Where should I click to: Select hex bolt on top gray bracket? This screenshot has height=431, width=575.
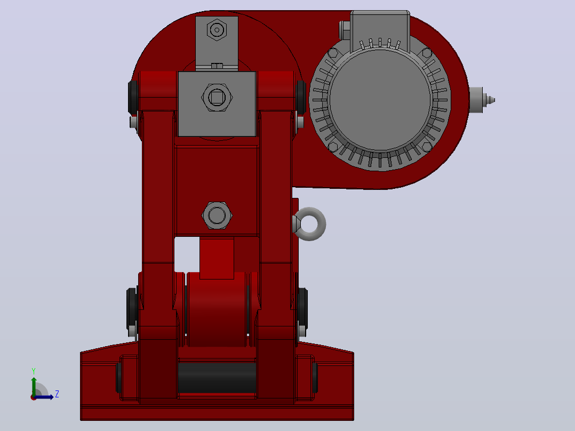tap(217, 30)
